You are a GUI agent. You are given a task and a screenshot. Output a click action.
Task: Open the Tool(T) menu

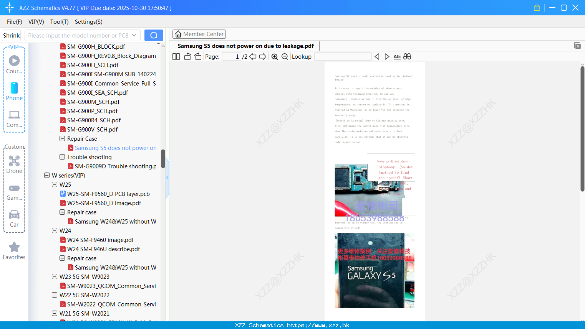[x=60, y=22]
